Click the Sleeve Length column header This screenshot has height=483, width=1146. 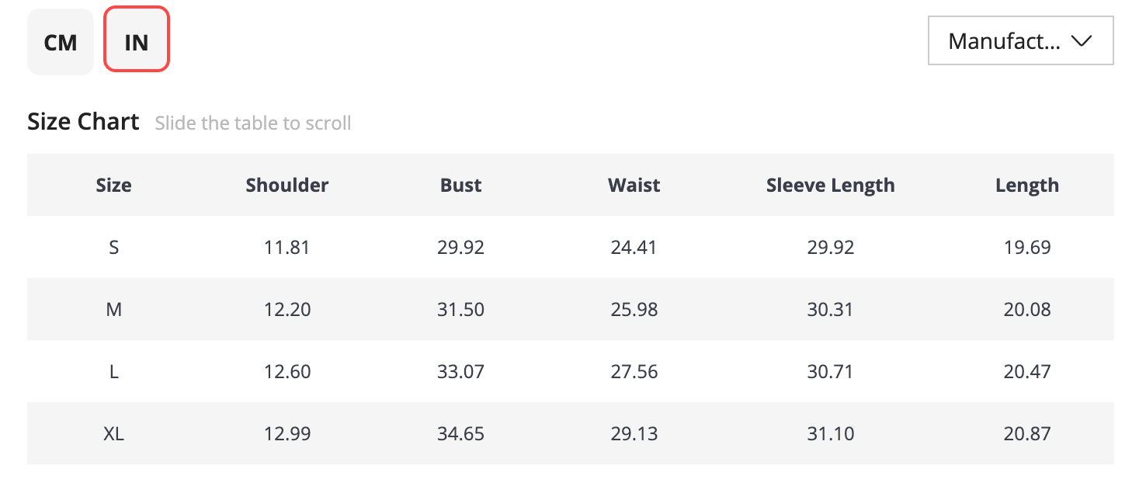point(831,185)
